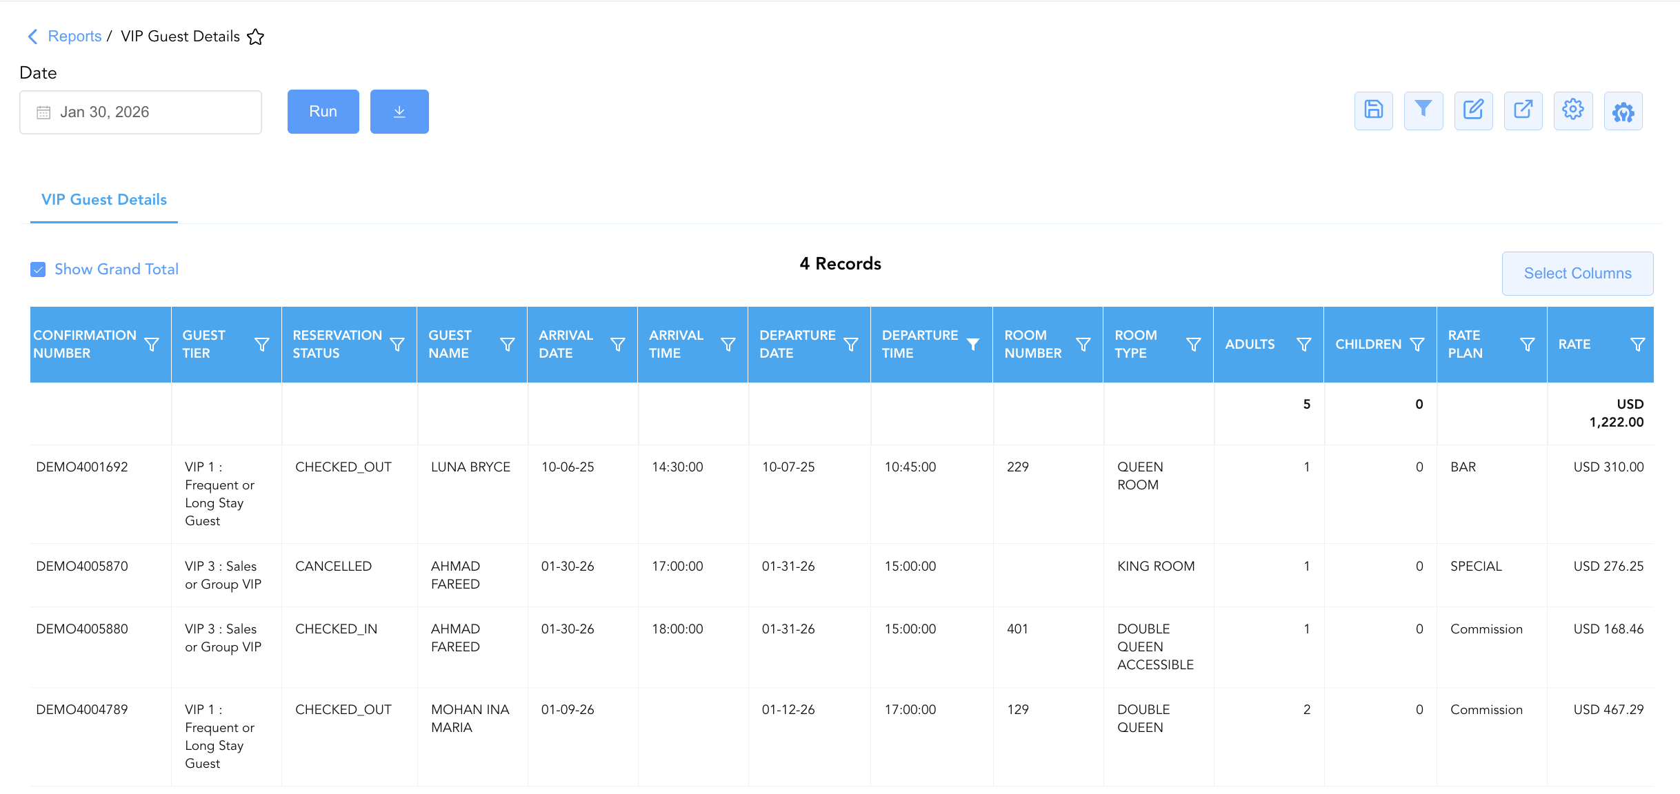Click the Run button
The image size is (1680, 794).
click(323, 112)
